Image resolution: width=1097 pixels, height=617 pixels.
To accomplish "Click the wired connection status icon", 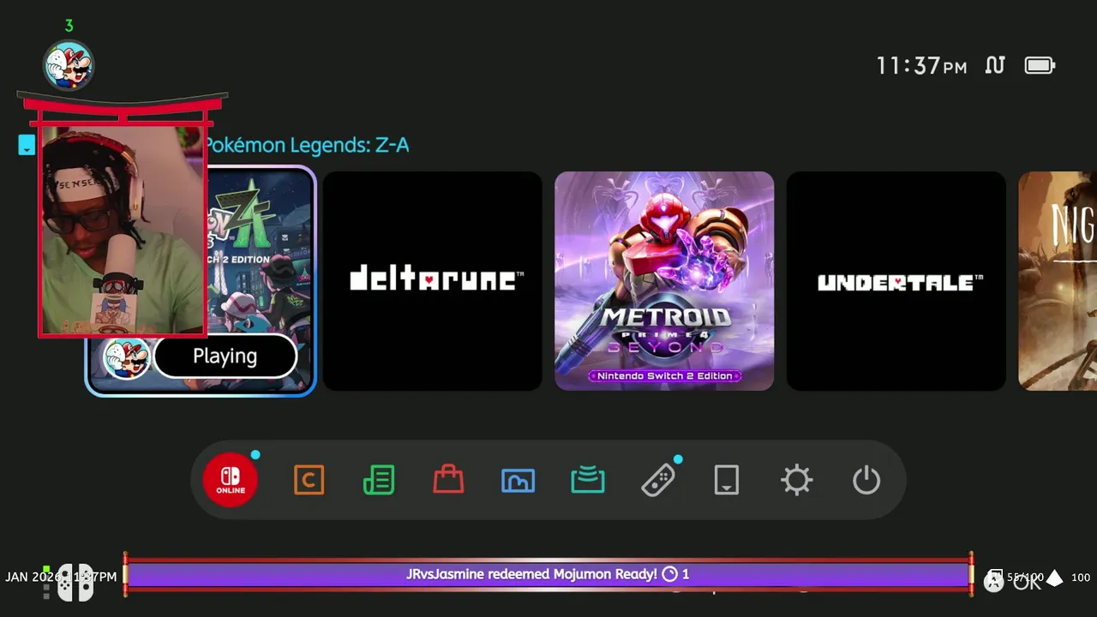I will click(x=994, y=65).
